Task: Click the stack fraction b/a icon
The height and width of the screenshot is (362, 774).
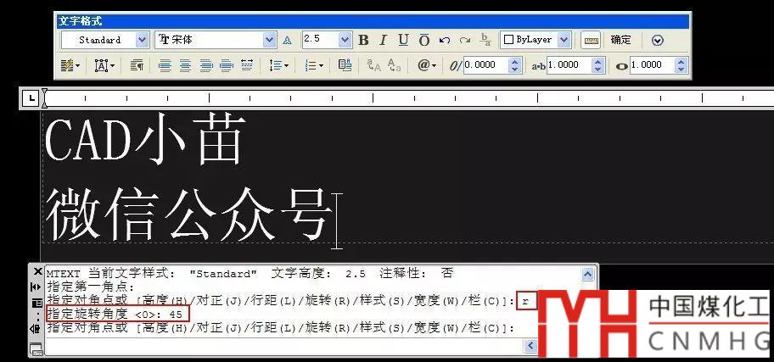Action: 485,40
